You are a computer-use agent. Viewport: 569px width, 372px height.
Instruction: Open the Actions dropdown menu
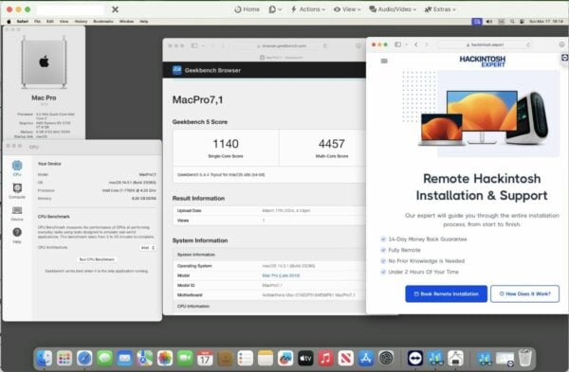tap(307, 9)
